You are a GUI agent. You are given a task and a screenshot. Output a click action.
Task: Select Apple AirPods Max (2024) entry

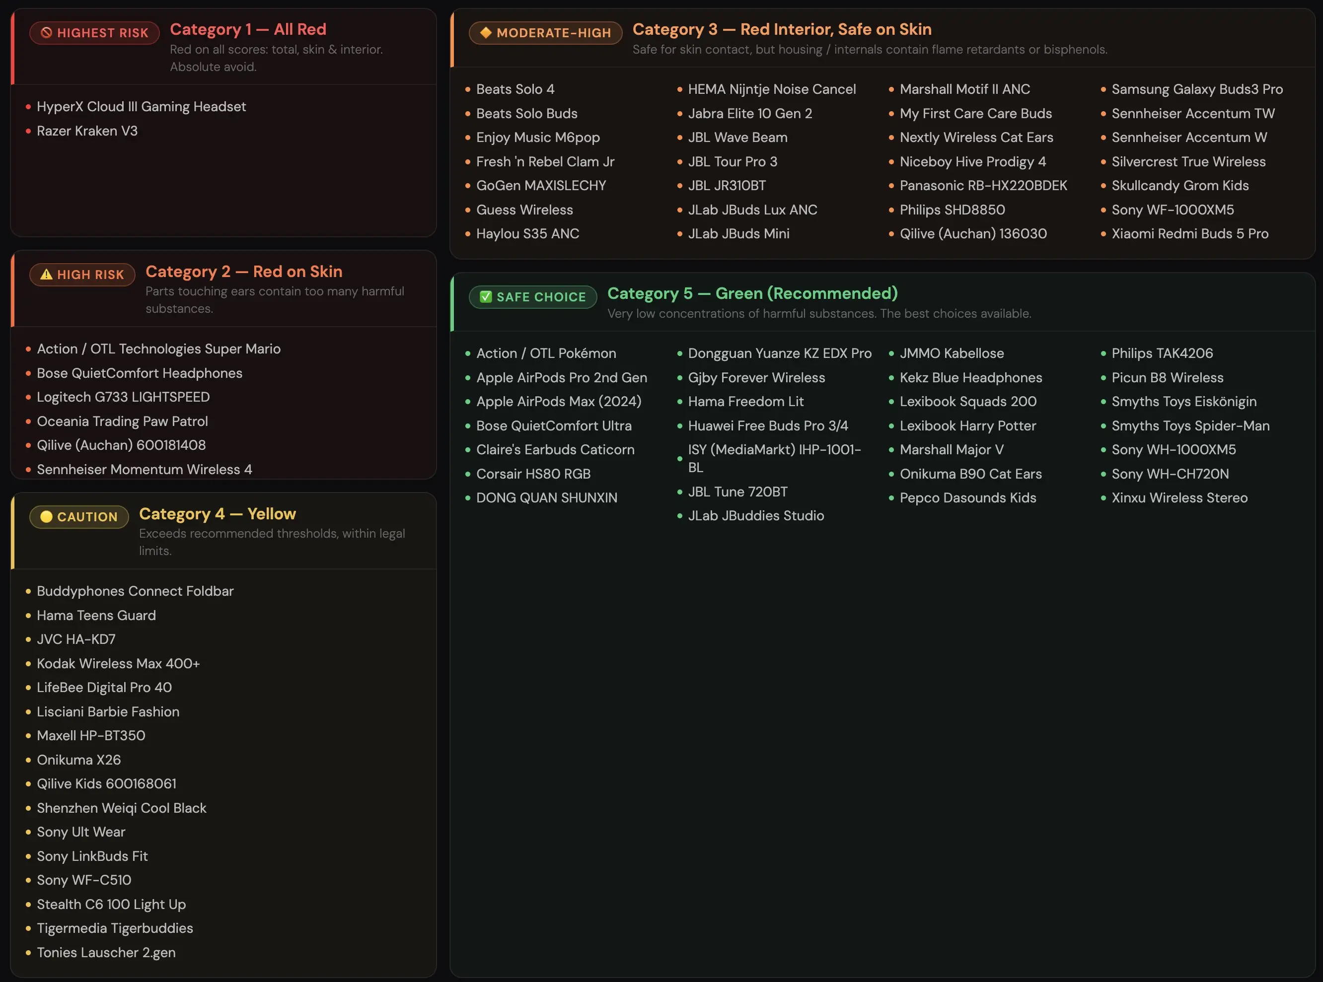(x=558, y=401)
